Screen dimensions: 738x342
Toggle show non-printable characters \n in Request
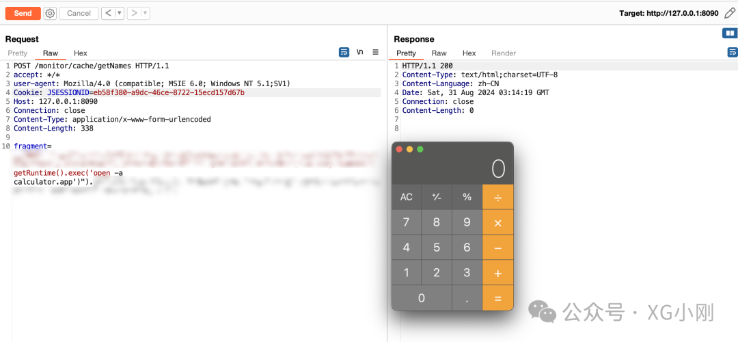[360, 52]
